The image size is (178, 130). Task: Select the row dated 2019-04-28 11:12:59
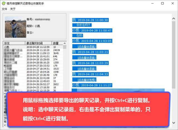pos(33,47)
